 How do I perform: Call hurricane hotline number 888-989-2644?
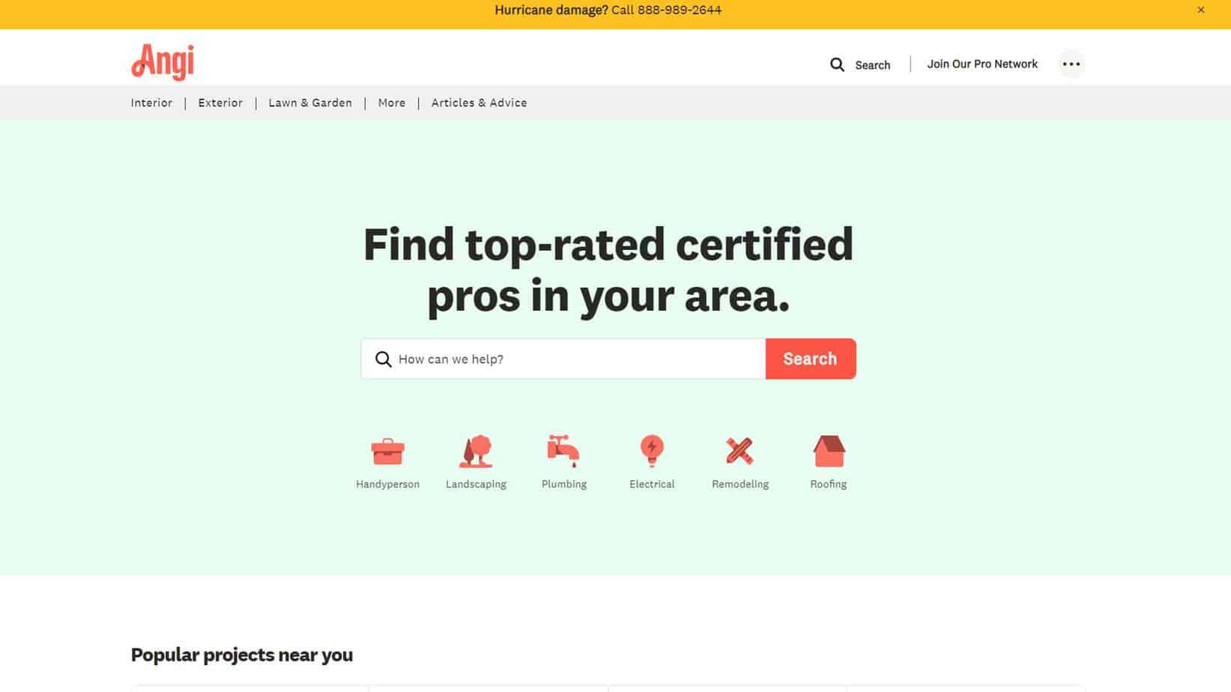click(679, 10)
